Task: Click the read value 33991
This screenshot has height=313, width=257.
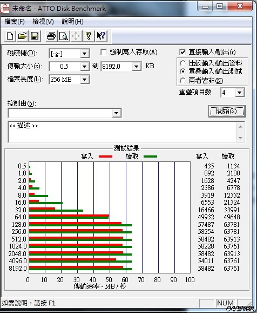Action: [232, 210]
